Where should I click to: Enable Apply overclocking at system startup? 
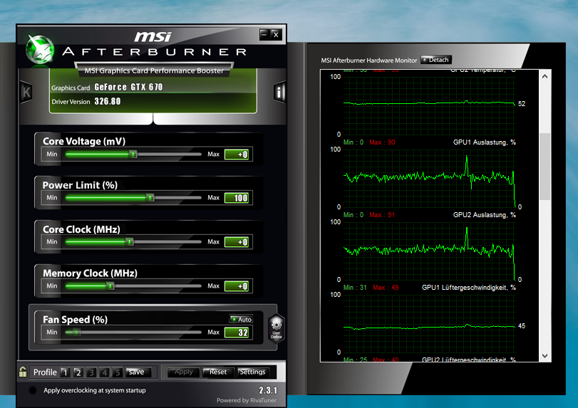click(x=33, y=390)
